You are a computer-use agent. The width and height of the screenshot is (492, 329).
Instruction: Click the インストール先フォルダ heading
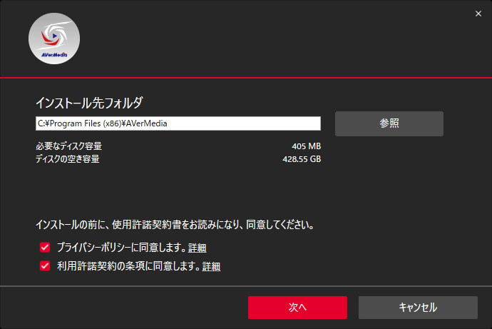pos(89,103)
